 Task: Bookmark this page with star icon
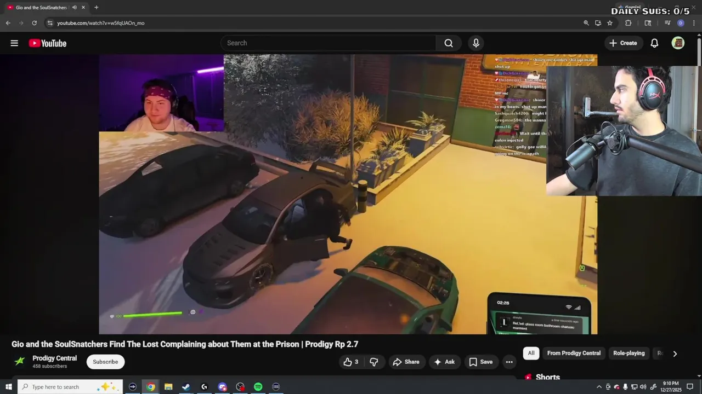[610, 23]
